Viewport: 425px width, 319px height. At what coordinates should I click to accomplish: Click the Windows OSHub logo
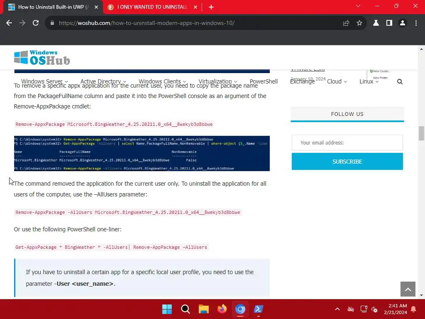pos(42,58)
